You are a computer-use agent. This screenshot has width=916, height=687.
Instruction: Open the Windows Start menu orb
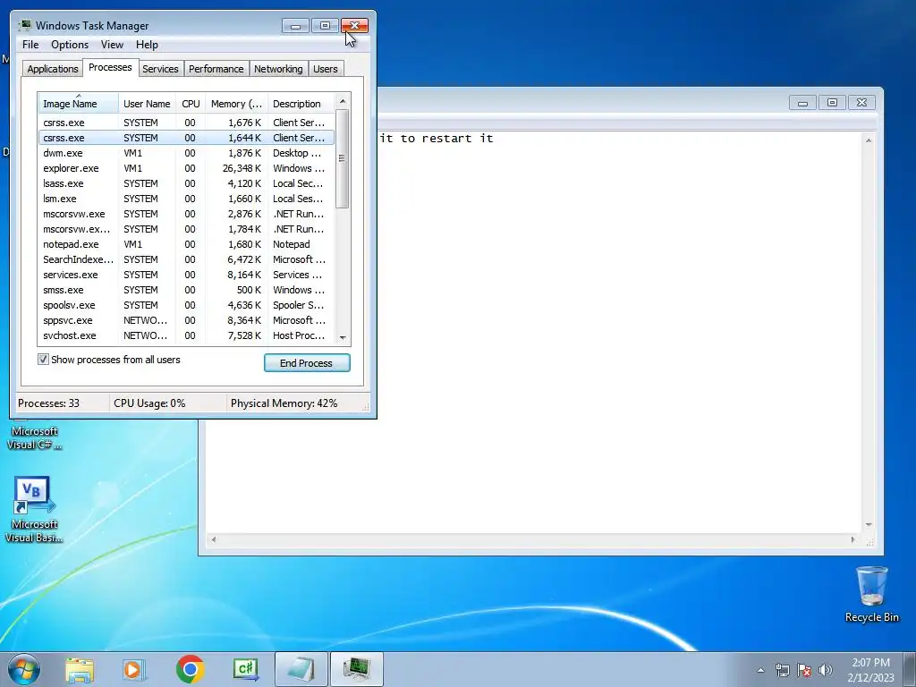[24, 669]
